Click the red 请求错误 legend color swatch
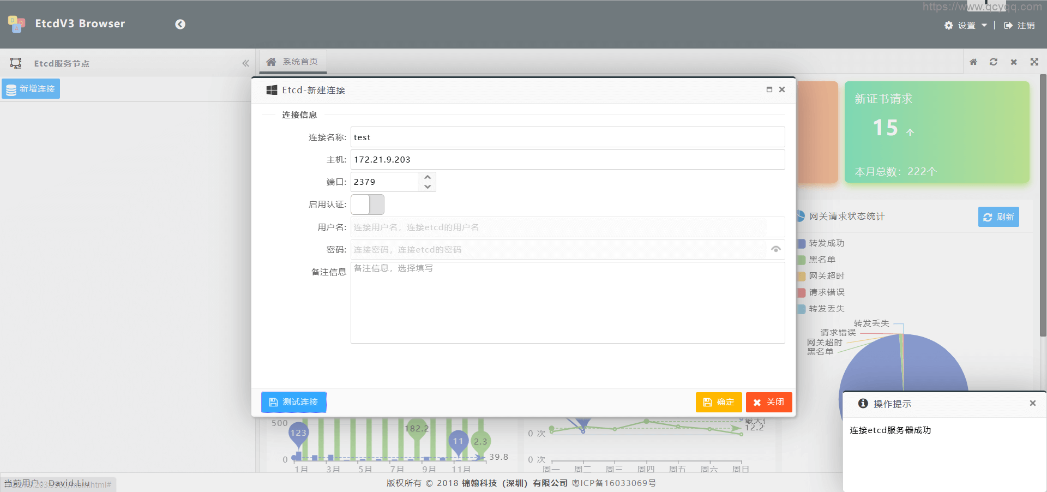Viewport: 1047px width, 492px height. click(802, 292)
